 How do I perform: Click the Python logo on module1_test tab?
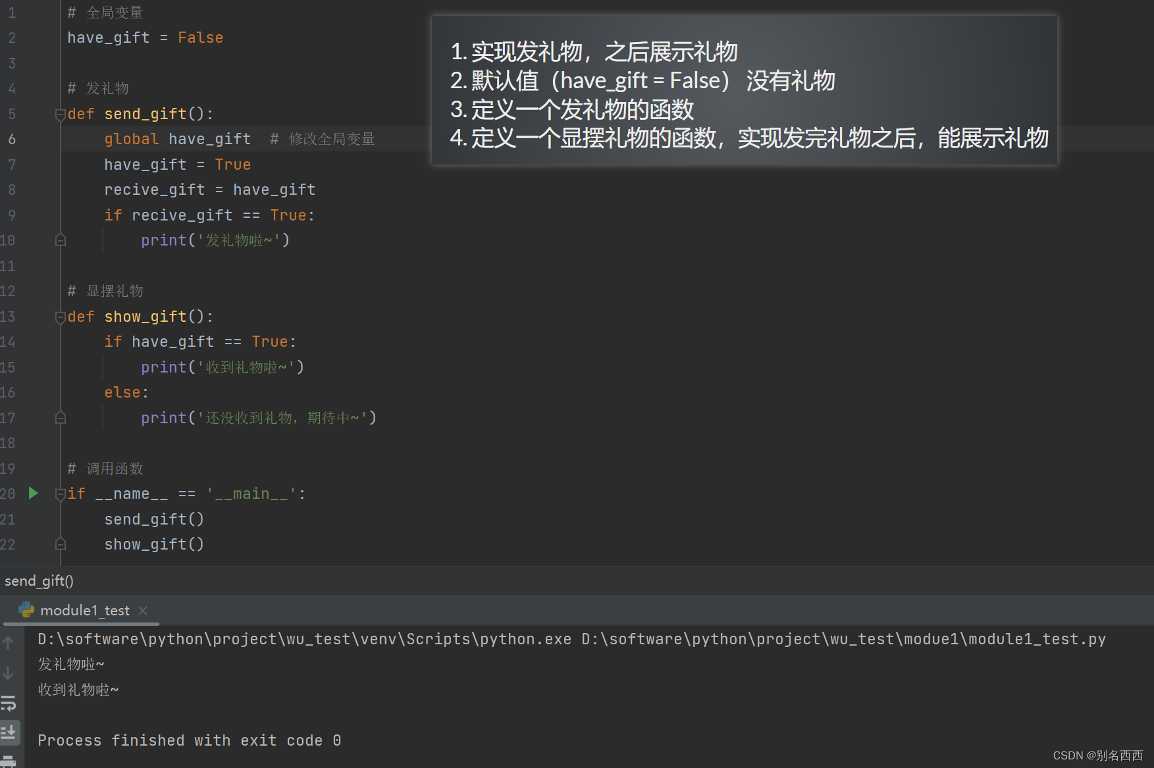click(x=25, y=610)
